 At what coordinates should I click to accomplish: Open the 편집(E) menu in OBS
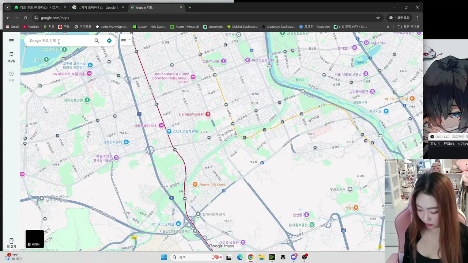pyautogui.click(x=449, y=144)
